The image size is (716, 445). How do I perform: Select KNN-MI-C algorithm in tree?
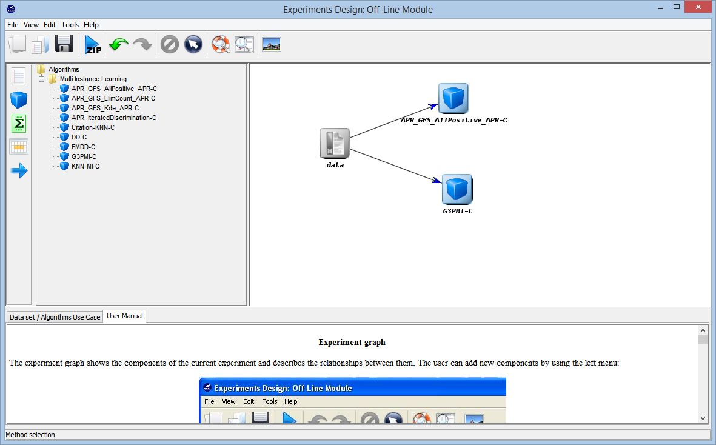(85, 166)
